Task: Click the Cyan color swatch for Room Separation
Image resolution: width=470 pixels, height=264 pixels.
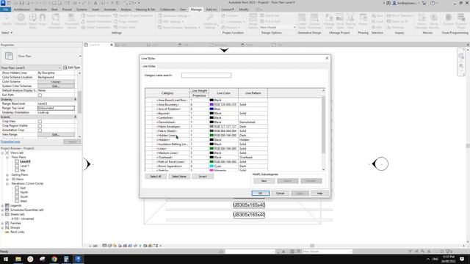Action: 211,166
